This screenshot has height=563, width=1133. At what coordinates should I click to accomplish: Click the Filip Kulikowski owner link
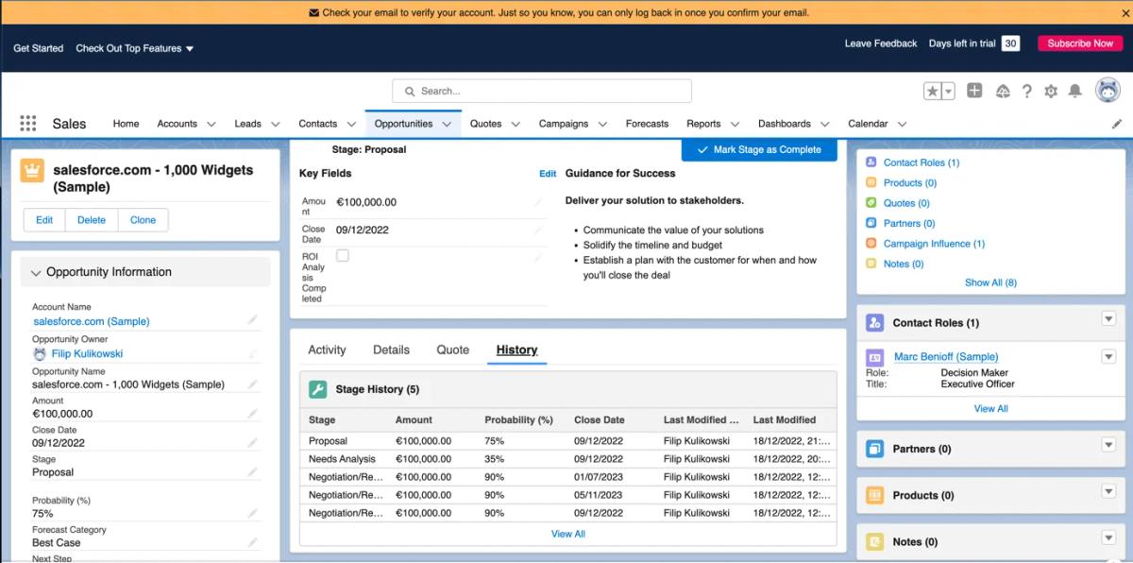[x=87, y=354]
